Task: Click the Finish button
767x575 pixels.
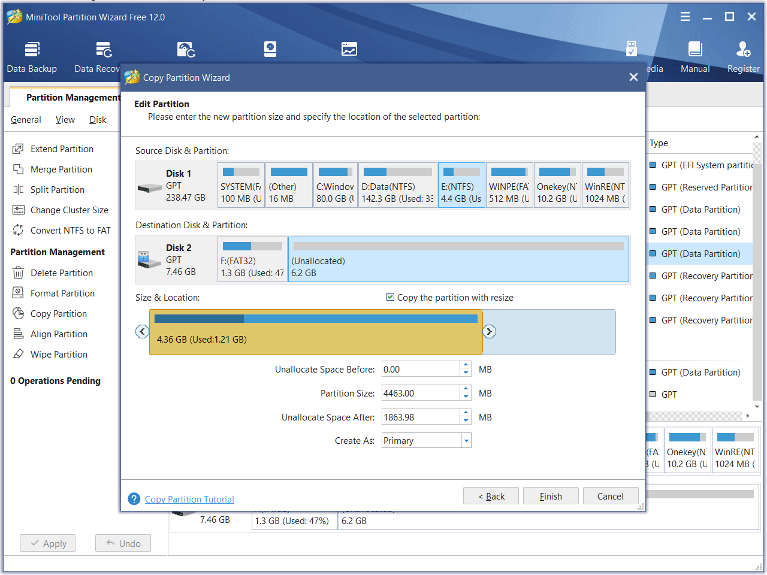Action: pos(551,496)
